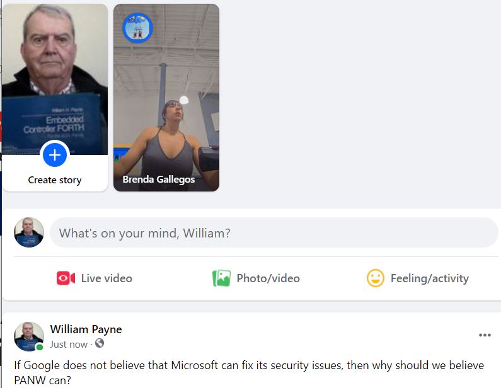Viewport: 501px width, 388px height.
Task: Open profile picture beside What's on your mind
Action: pyautogui.click(x=29, y=232)
